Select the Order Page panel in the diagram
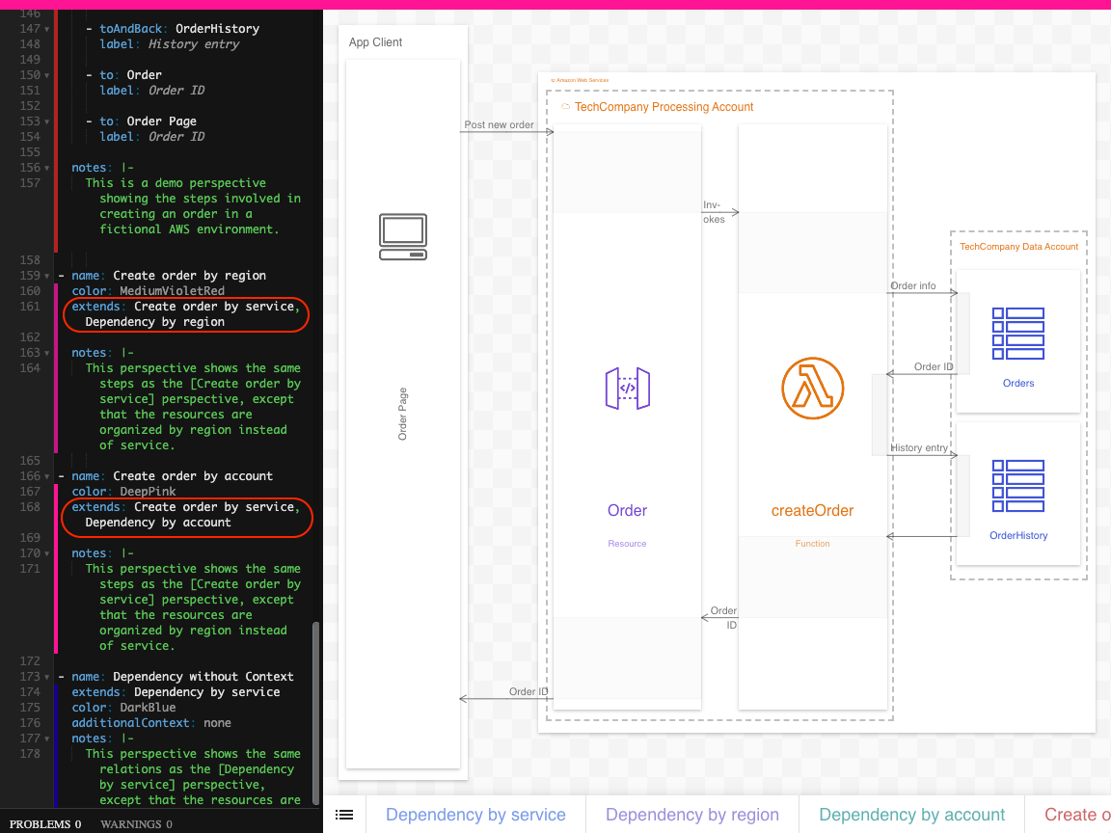 [x=402, y=415]
